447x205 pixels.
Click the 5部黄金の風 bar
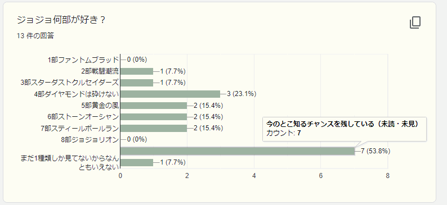(154, 106)
